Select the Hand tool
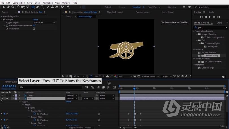The width and height of the screenshot is (229, 129). [x=8, y=7]
